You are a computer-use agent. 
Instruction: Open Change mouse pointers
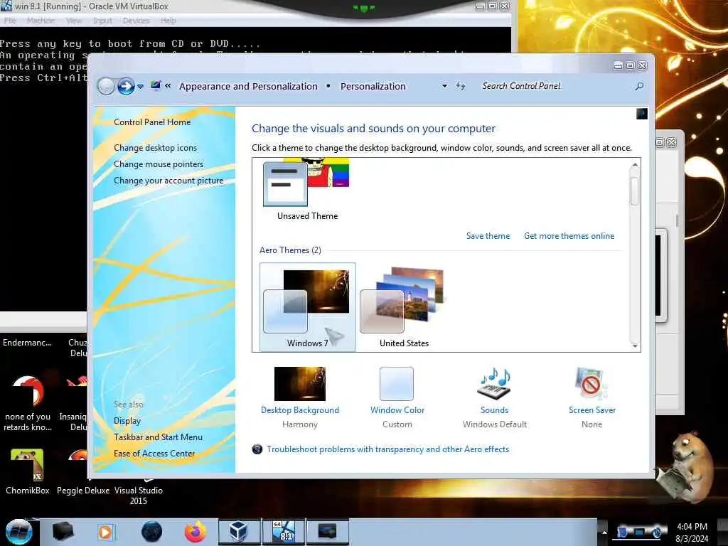pyautogui.click(x=159, y=164)
